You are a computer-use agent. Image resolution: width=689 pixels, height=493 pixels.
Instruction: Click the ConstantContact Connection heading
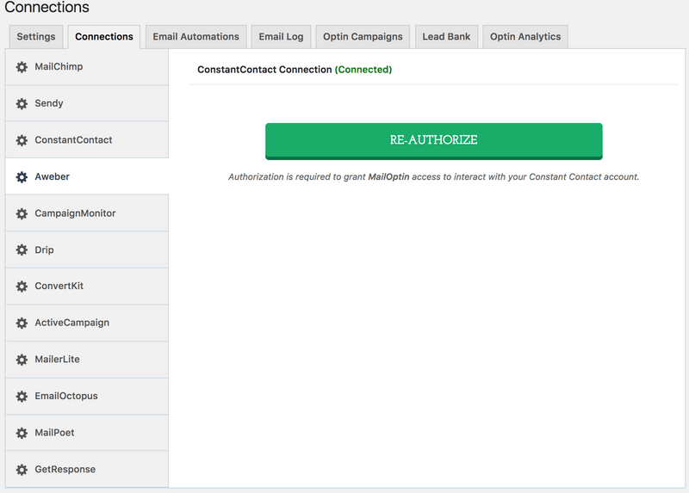tap(264, 70)
